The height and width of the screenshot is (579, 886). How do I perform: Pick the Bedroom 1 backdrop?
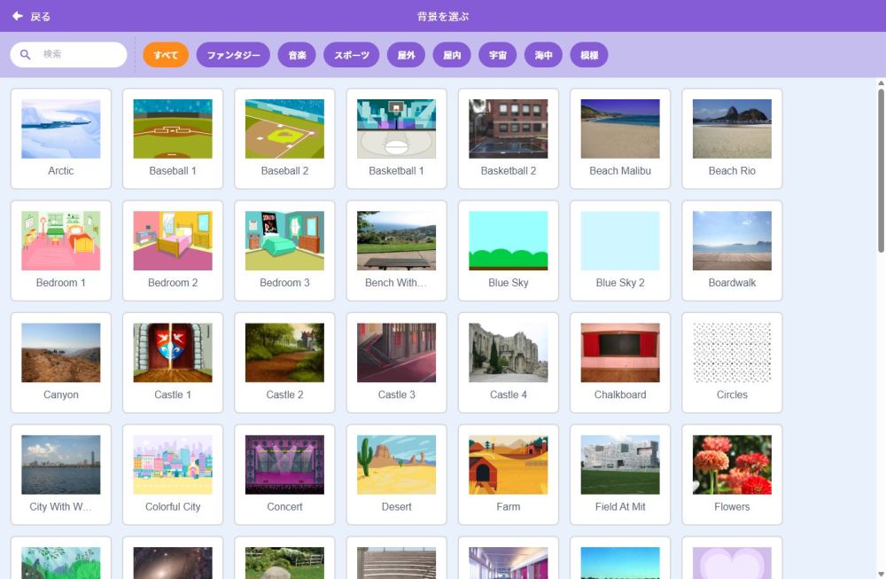(x=61, y=250)
